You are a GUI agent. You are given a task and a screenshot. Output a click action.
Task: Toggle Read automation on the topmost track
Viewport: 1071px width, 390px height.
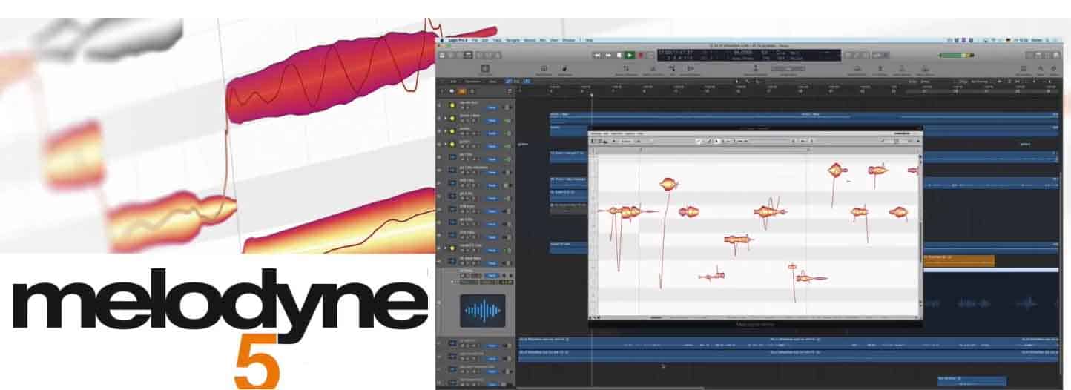[x=492, y=108]
